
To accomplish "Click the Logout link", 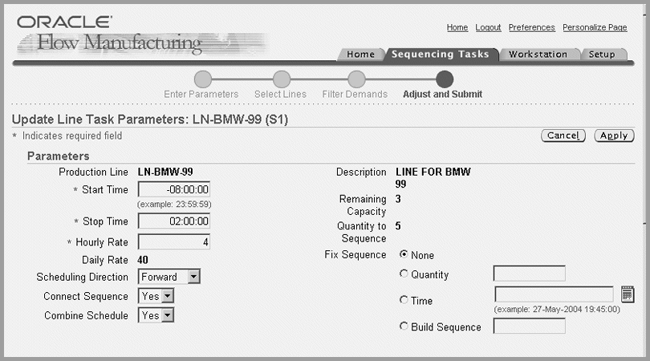I will click(488, 27).
